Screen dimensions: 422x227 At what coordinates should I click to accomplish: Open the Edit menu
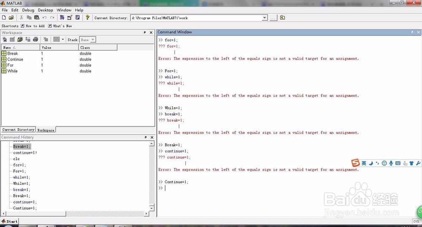pyautogui.click(x=15, y=10)
